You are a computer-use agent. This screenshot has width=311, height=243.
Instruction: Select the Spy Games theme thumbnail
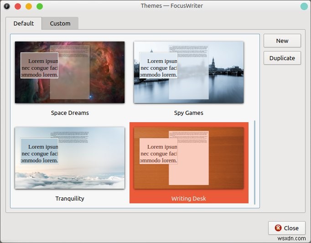[x=189, y=72]
